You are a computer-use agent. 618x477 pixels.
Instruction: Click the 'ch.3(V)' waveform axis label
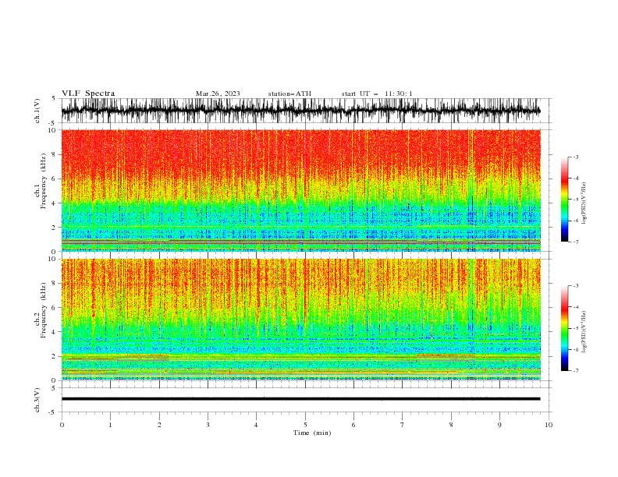(x=37, y=400)
